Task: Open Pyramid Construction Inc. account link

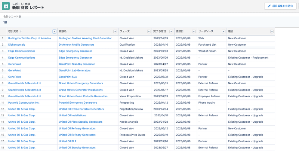Action: (x=24, y=102)
